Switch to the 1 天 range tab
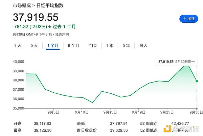This screenshot has height=136, width=203. coord(18,46)
